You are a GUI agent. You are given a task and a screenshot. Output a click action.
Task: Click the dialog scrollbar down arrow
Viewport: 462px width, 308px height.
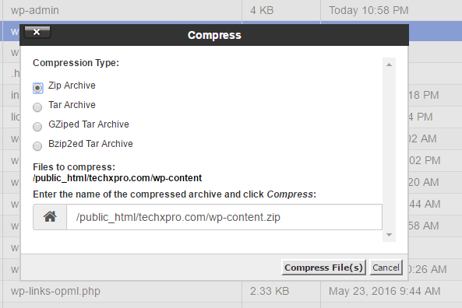click(x=389, y=235)
